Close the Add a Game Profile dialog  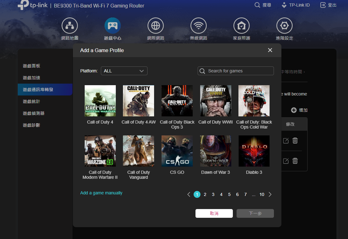pyautogui.click(x=270, y=50)
